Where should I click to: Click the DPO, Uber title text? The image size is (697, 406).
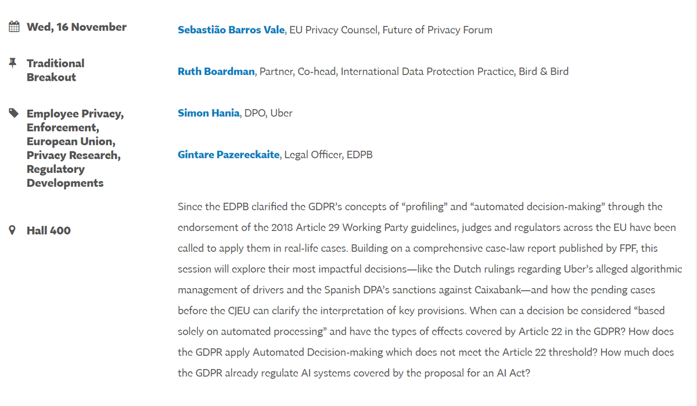(268, 113)
